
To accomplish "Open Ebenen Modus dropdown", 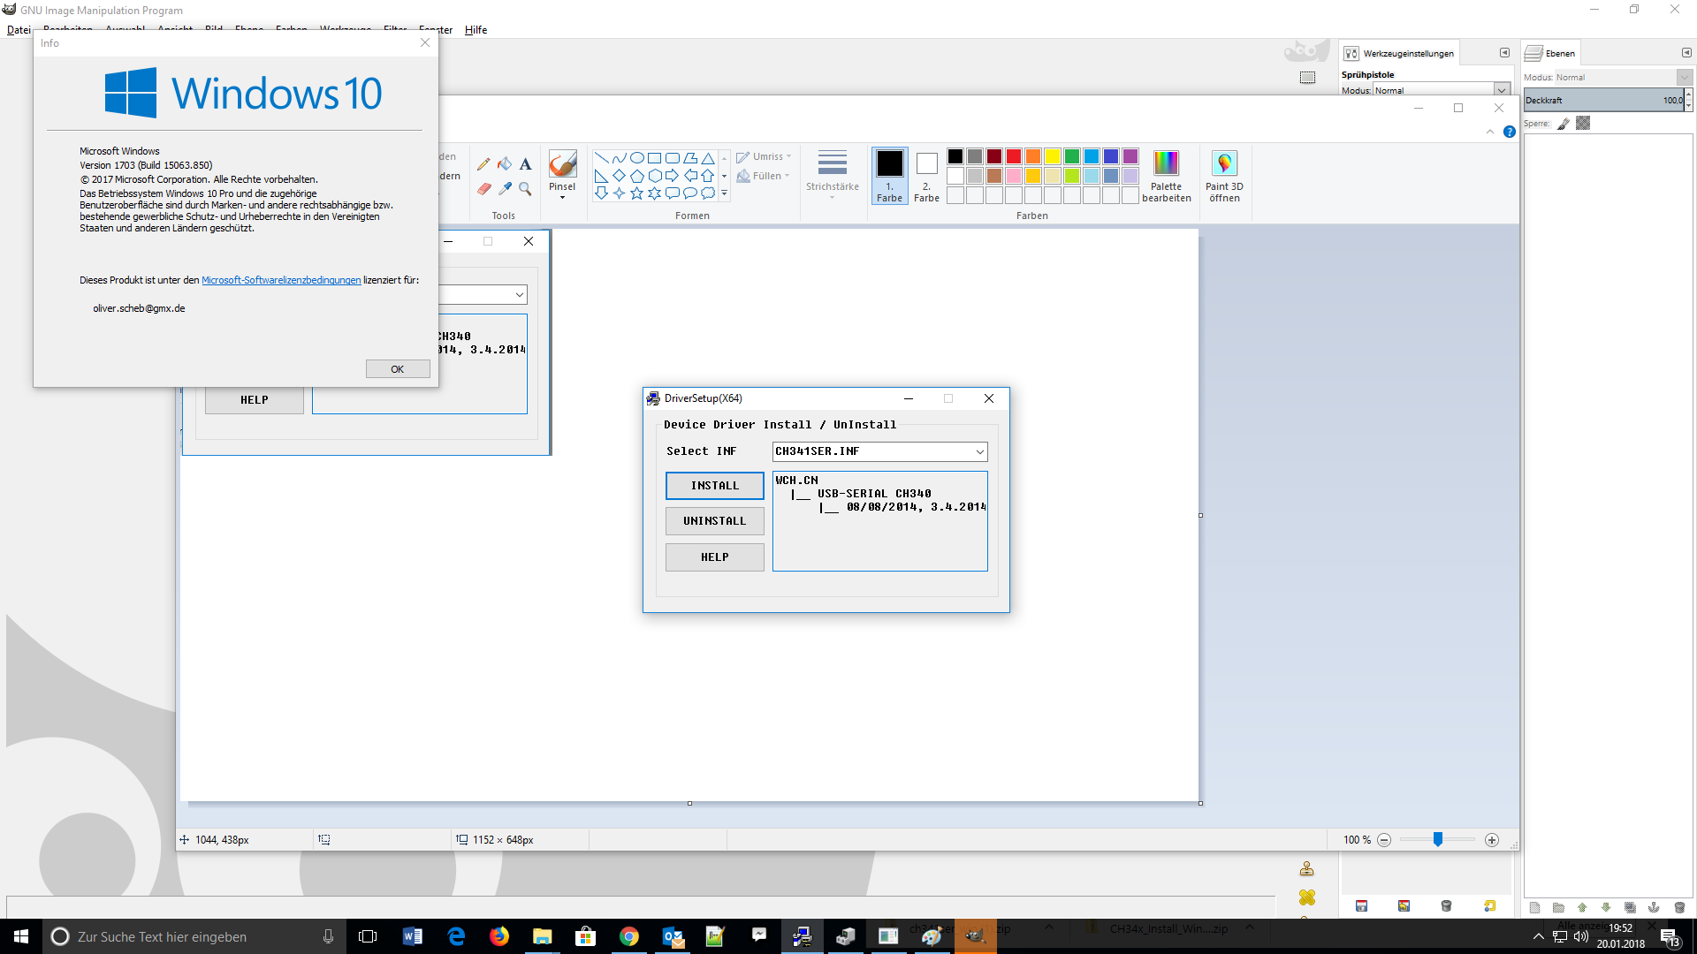I will (1623, 78).
